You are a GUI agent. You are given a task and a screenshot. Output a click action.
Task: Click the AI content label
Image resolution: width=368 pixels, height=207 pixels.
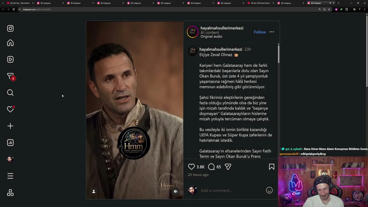click(210, 32)
